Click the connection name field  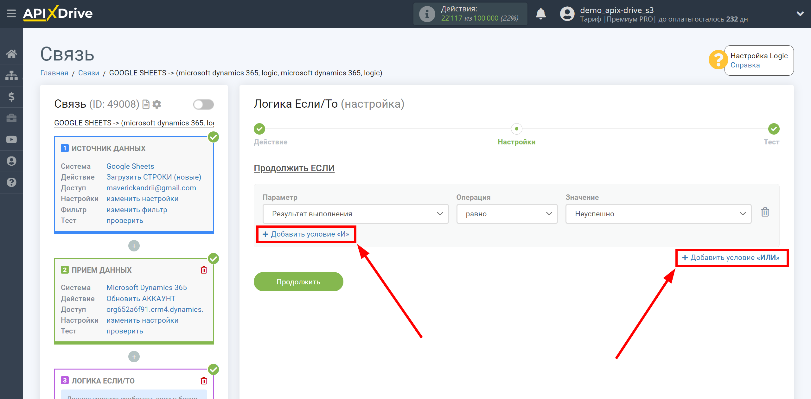point(134,123)
